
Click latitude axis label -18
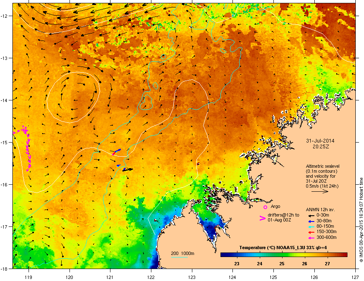coord(5,269)
